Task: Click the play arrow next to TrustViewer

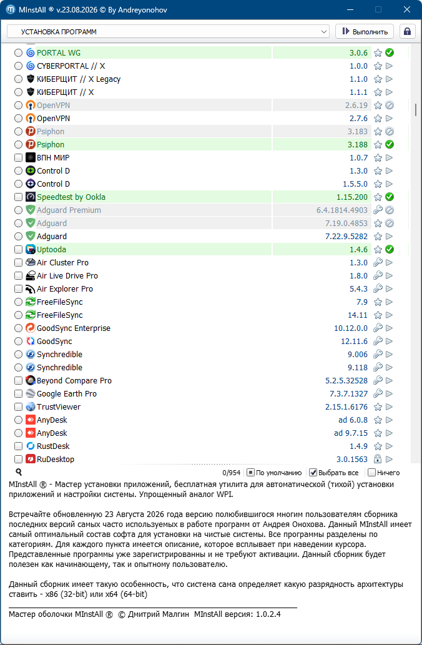Action: pyautogui.click(x=390, y=407)
